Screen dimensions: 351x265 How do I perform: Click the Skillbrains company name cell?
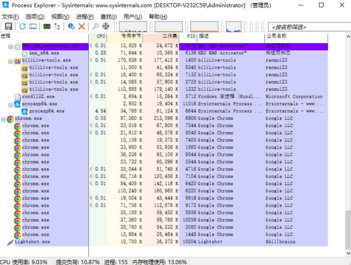point(280,242)
